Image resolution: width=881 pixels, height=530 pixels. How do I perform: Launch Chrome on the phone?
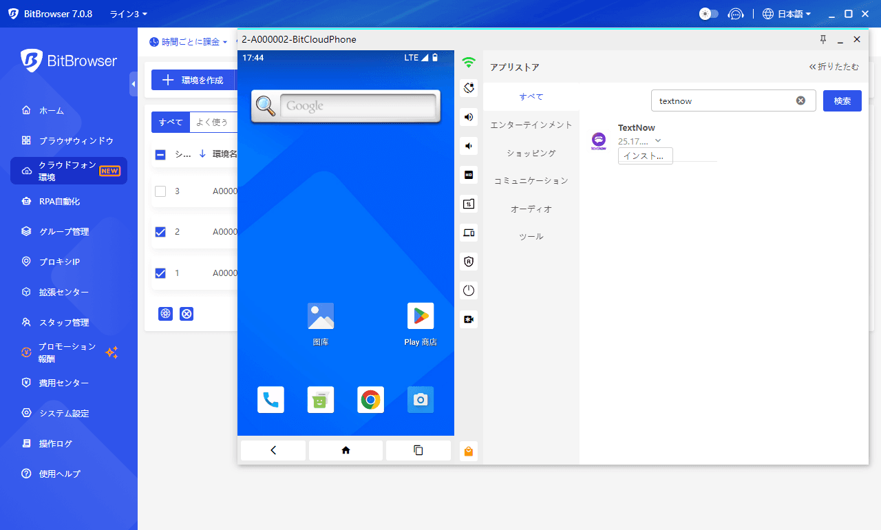click(370, 400)
